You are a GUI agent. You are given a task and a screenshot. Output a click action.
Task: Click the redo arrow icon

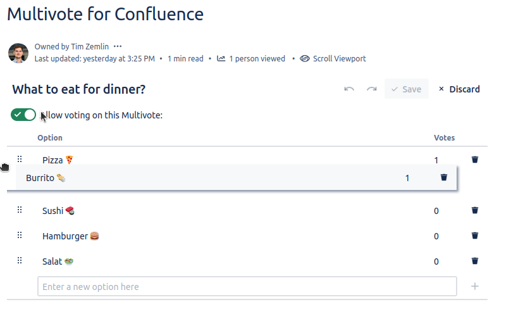pyautogui.click(x=372, y=89)
